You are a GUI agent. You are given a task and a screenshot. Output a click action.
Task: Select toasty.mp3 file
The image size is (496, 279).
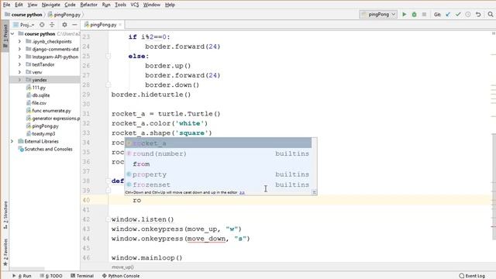point(43,133)
